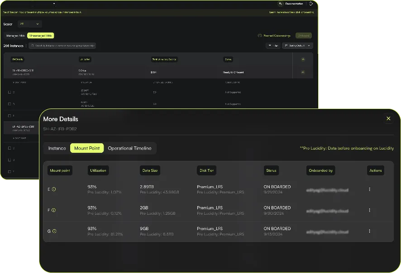This screenshot has height=273, width=401.
Task: Tick first mount point checkbox under first instance
Action: (x=10, y=92)
